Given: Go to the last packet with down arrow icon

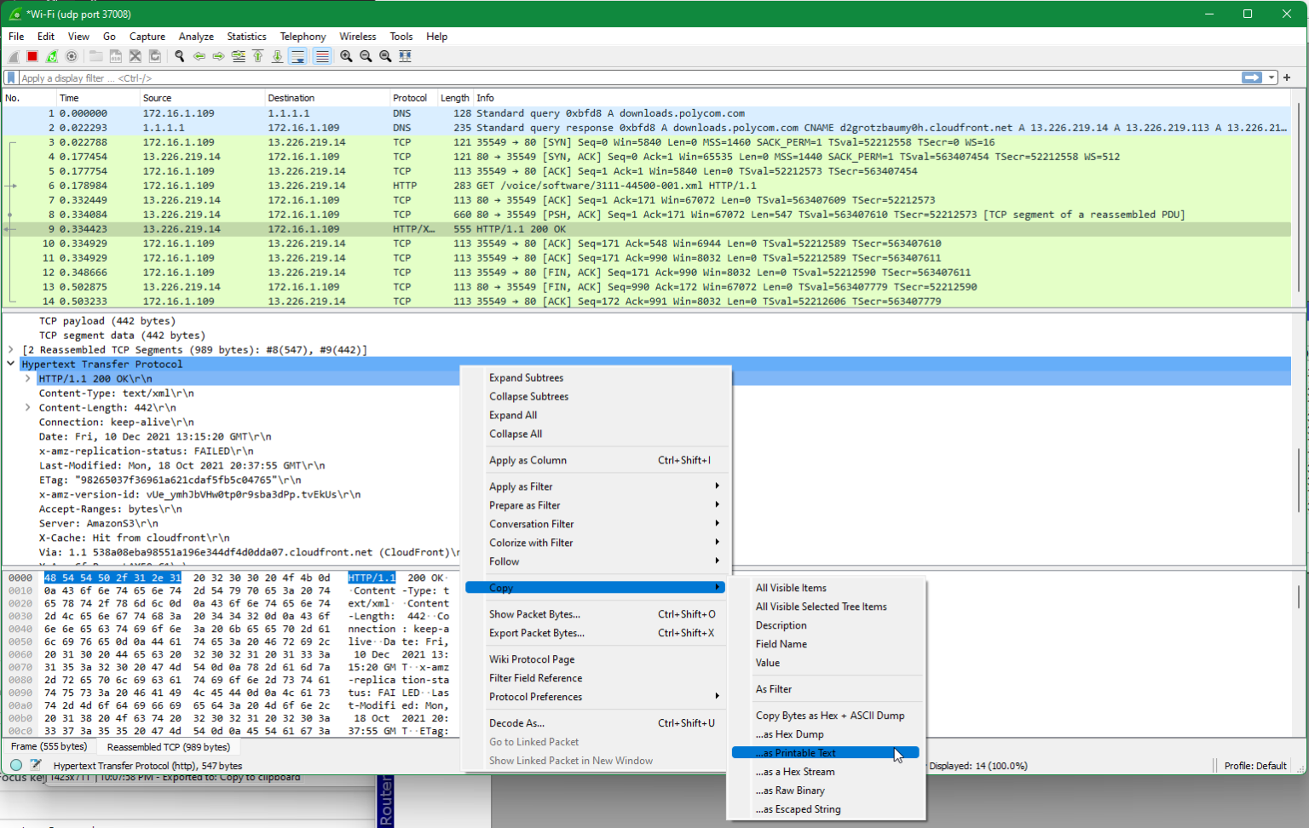Looking at the screenshot, I should [x=277, y=55].
